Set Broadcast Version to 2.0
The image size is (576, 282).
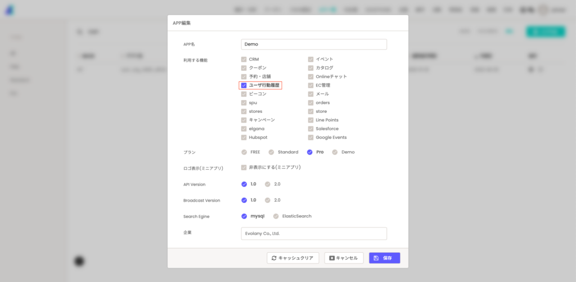click(x=268, y=200)
